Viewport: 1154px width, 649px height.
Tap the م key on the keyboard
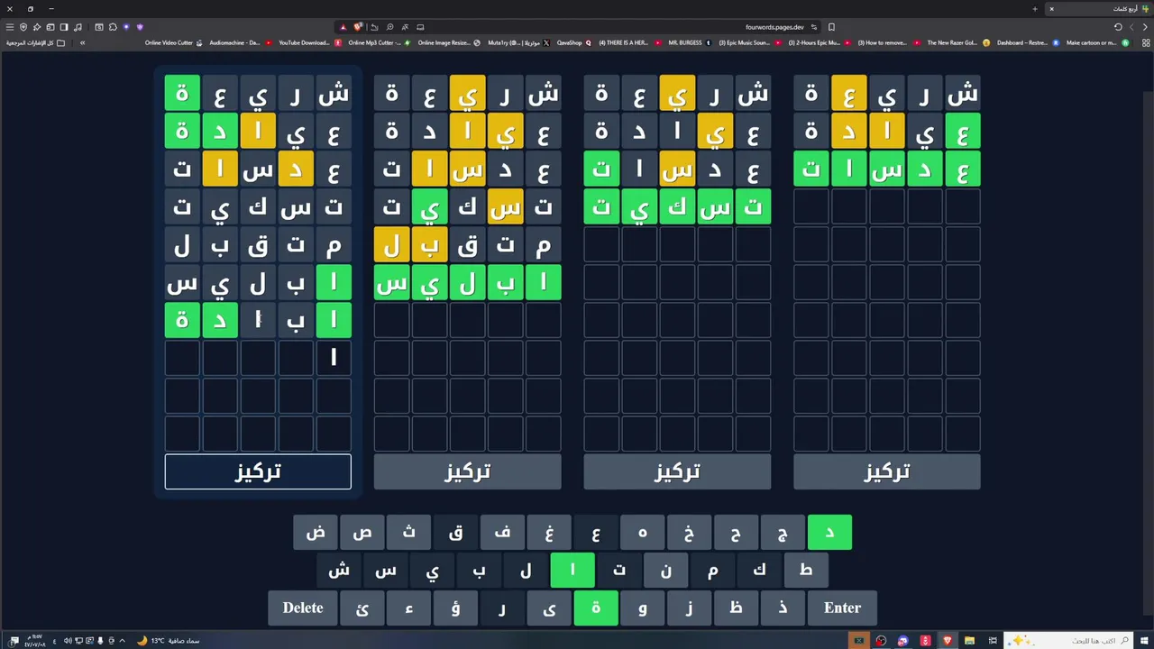click(712, 570)
